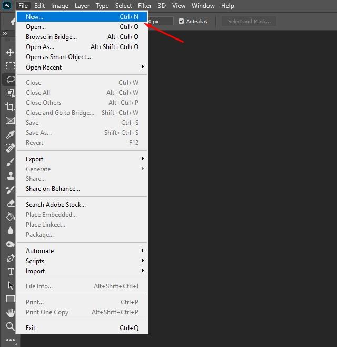Screen dimensions: 337x347
Task: Expand the Export submenu
Action: (82, 159)
